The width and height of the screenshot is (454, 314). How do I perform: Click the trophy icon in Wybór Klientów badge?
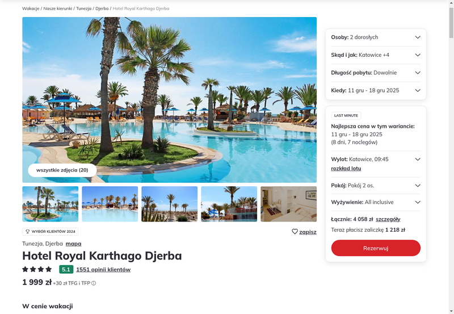[28, 232]
